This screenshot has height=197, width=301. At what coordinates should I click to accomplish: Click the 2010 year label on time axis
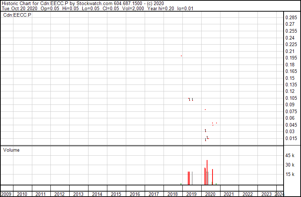coord(22,194)
